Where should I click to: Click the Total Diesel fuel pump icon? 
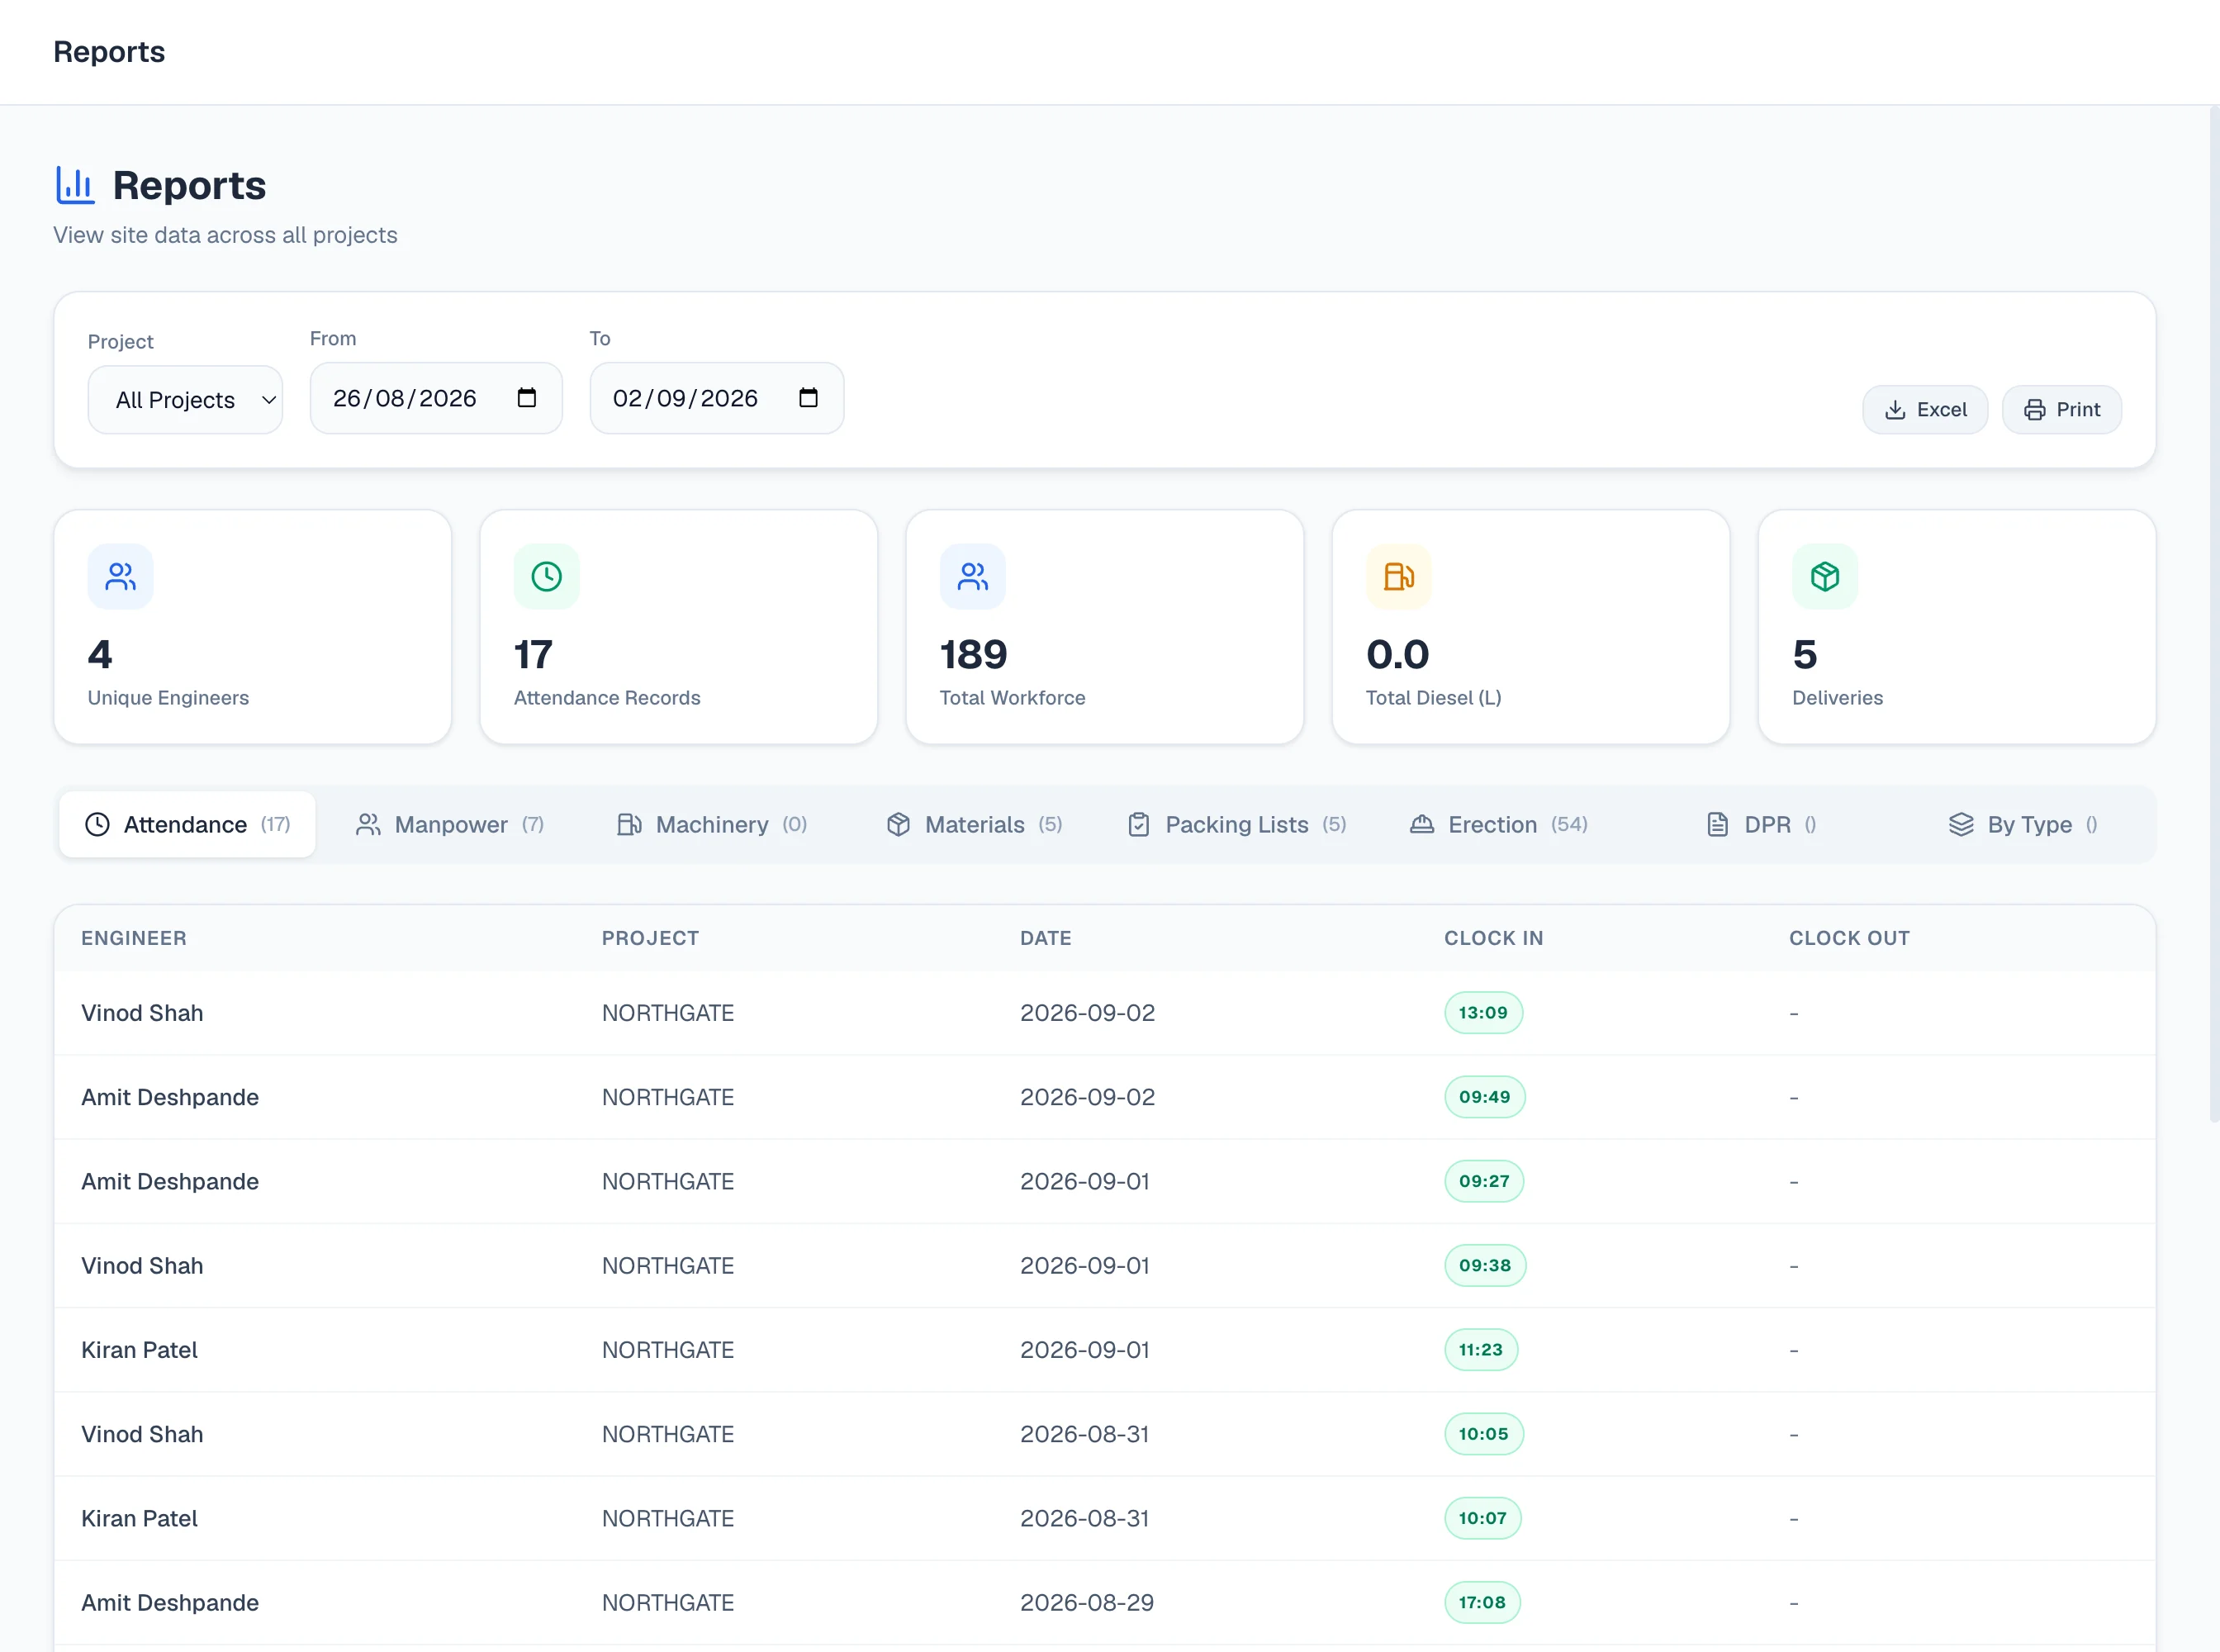coord(1399,577)
